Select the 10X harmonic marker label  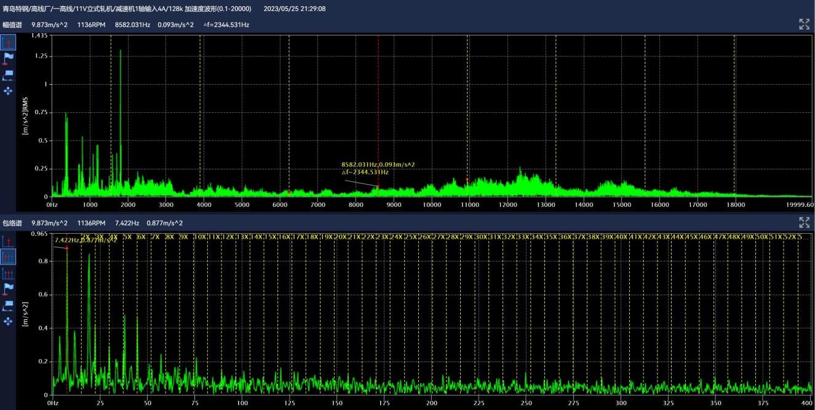[200, 237]
